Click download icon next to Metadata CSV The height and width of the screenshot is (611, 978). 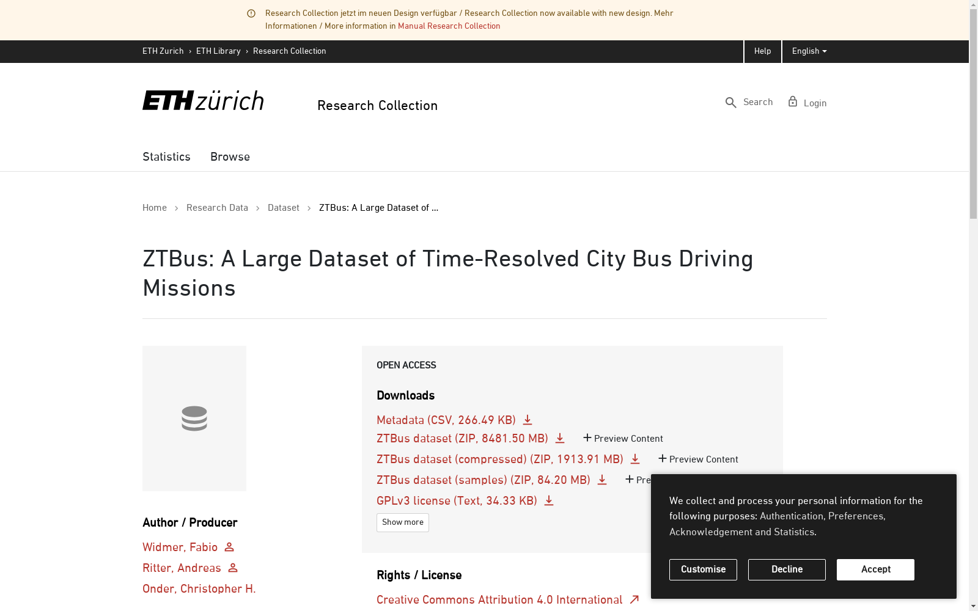tap(528, 420)
